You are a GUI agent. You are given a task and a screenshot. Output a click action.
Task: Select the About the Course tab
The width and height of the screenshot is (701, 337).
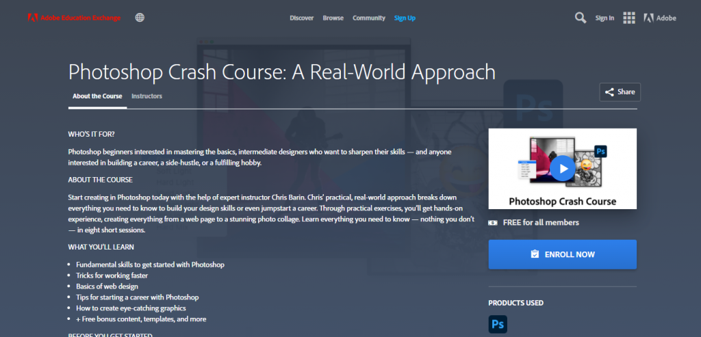tap(97, 96)
